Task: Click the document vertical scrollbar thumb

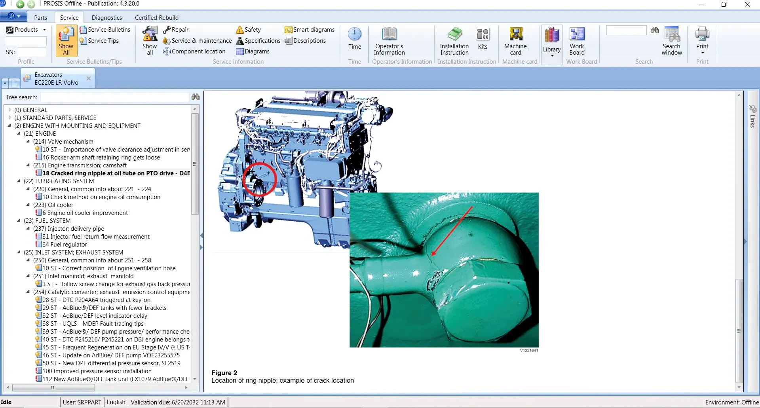Action: pos(739,330)
